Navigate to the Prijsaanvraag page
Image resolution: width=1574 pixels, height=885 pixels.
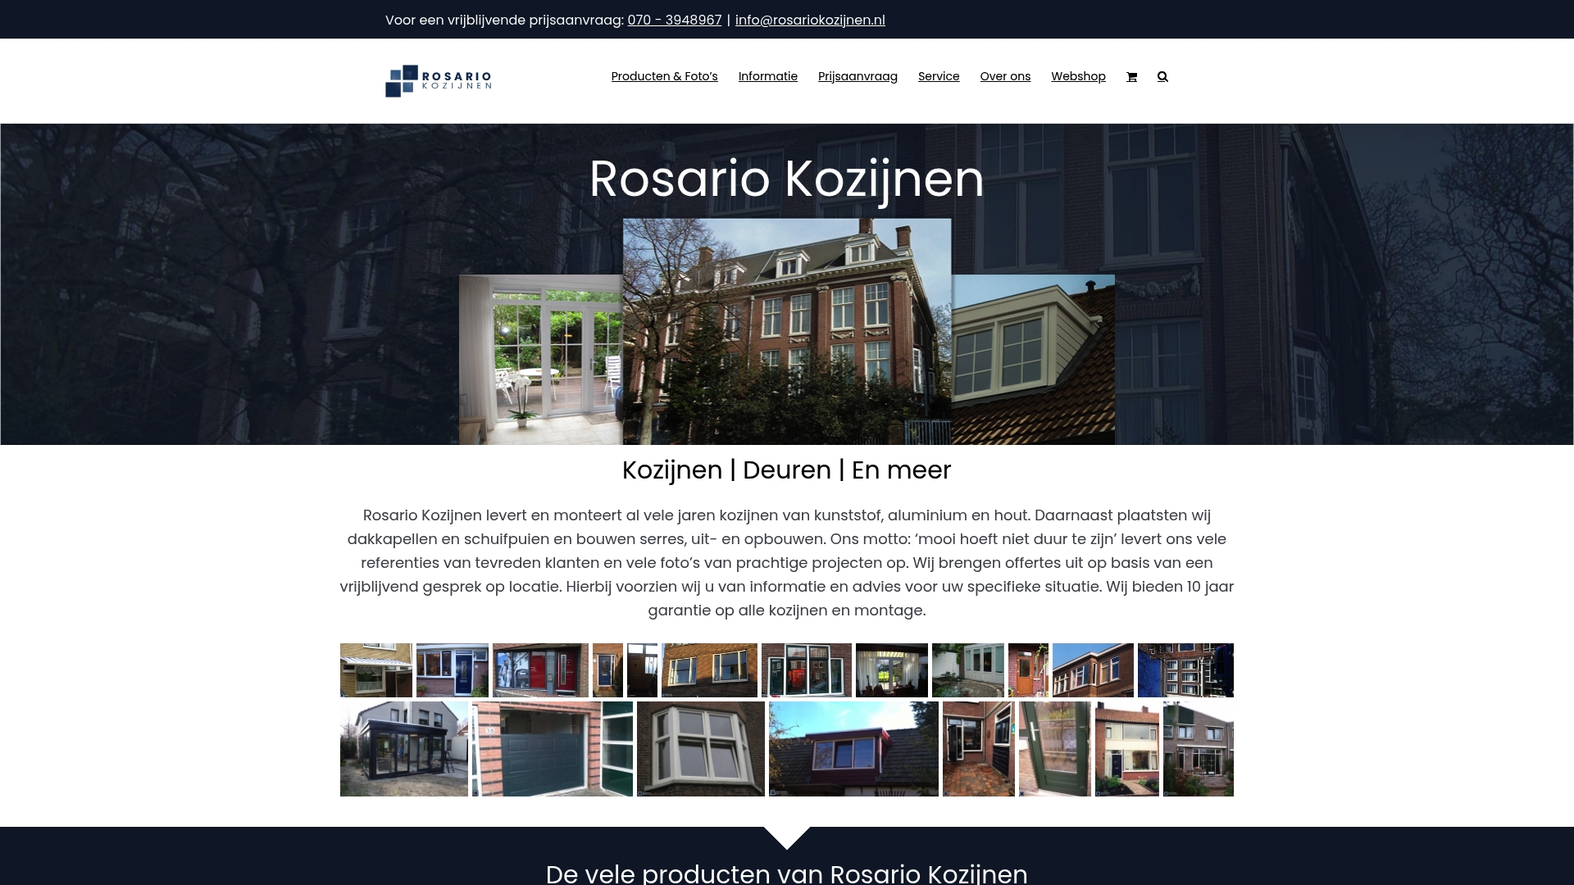tap(858, 76)
